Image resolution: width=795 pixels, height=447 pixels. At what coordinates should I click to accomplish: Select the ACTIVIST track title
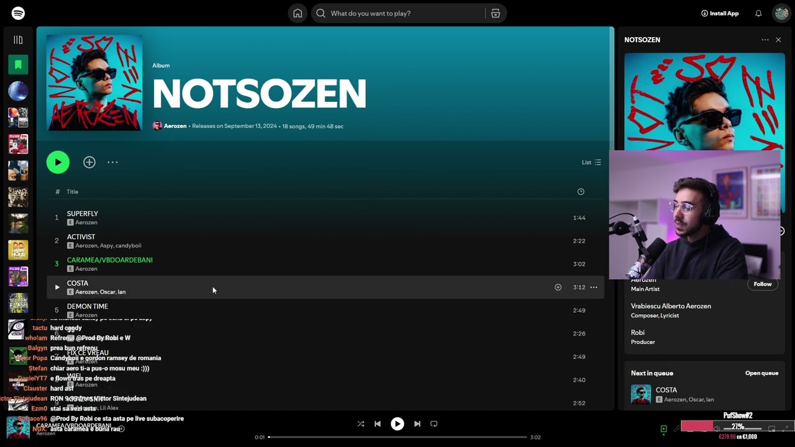81,237
